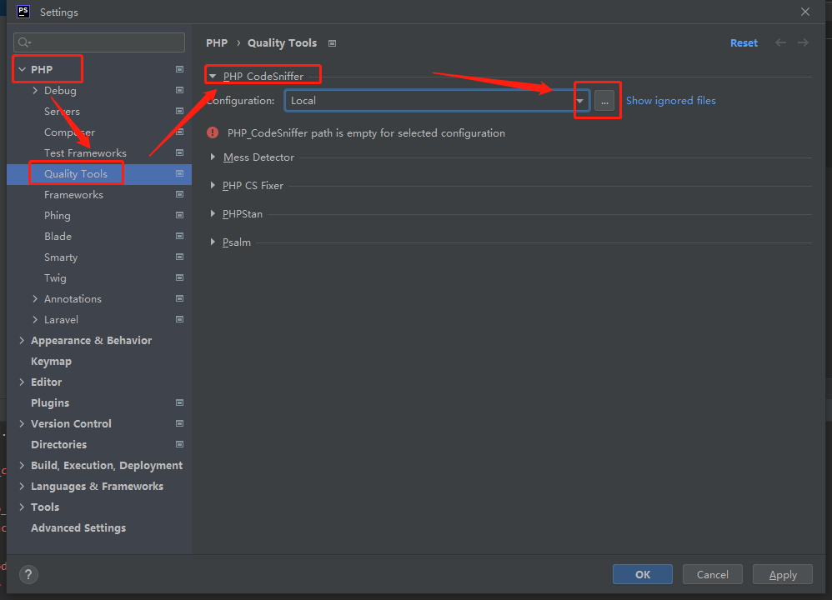Open configuration browse '...' button
Viewport: 832px width, 600px height.
604,100
